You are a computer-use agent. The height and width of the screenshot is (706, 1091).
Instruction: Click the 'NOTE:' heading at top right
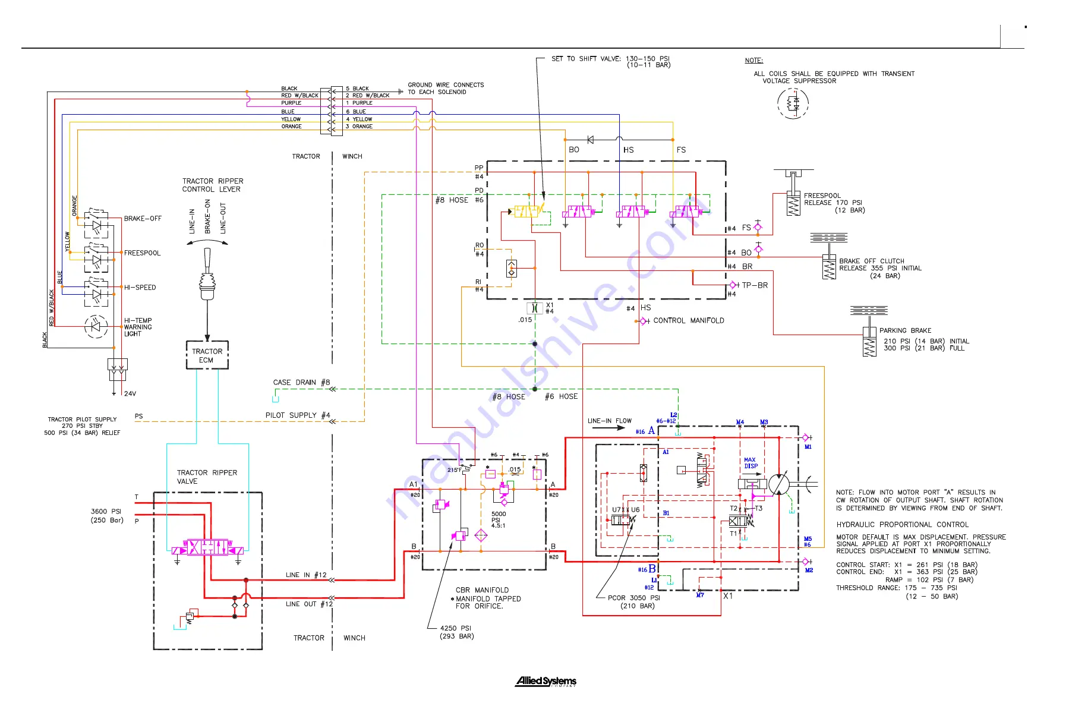click(x=754, y=61)
